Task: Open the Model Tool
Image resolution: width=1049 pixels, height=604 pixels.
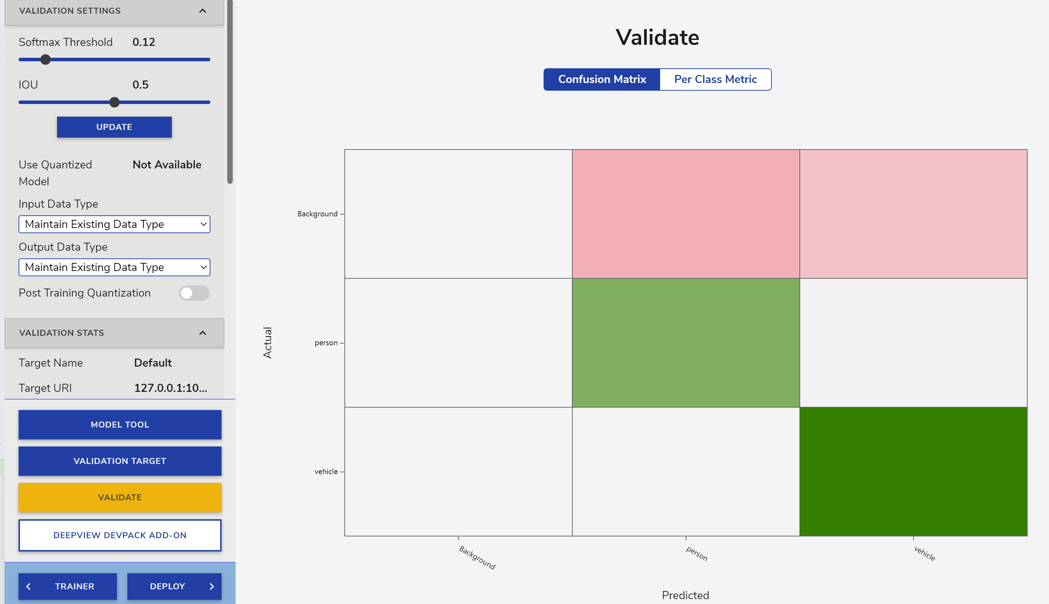Action: pos(120,424)
